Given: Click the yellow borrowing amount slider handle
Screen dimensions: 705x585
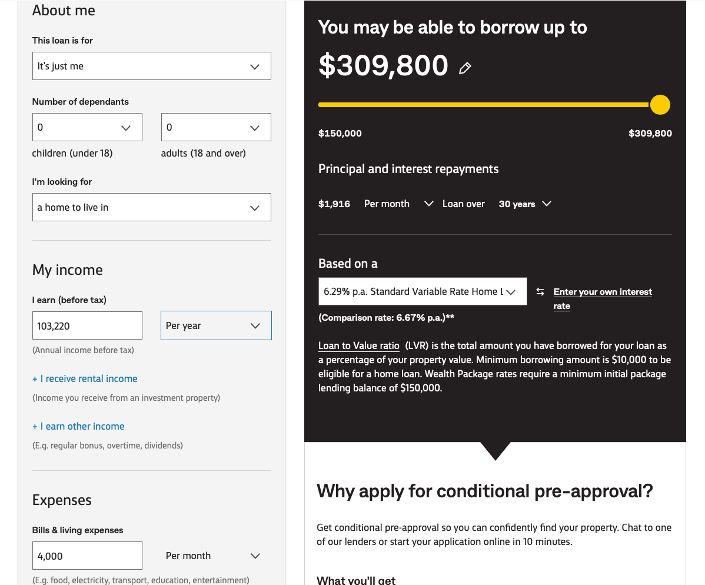Looking at the screenshot, I should click(660, 105).
